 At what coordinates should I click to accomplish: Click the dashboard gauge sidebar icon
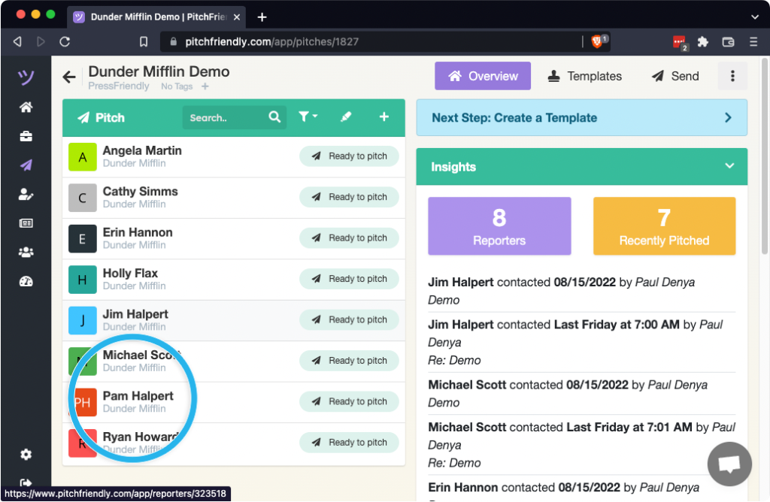[x=26, y=282]
